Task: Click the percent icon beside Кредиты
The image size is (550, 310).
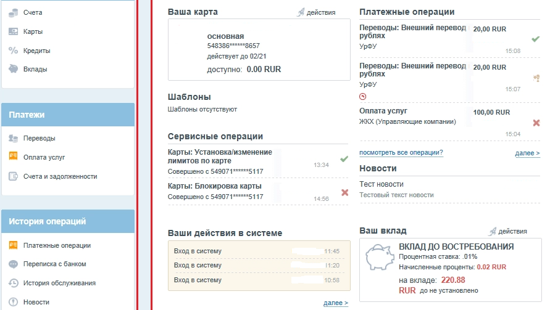Action: click(x=13, y=51)
